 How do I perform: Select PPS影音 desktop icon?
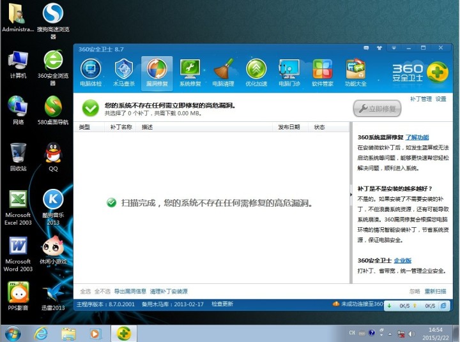18,296
